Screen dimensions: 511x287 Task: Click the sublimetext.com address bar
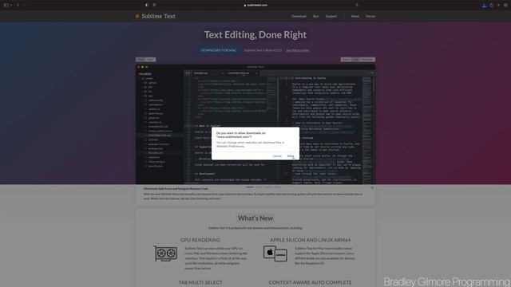255,5
